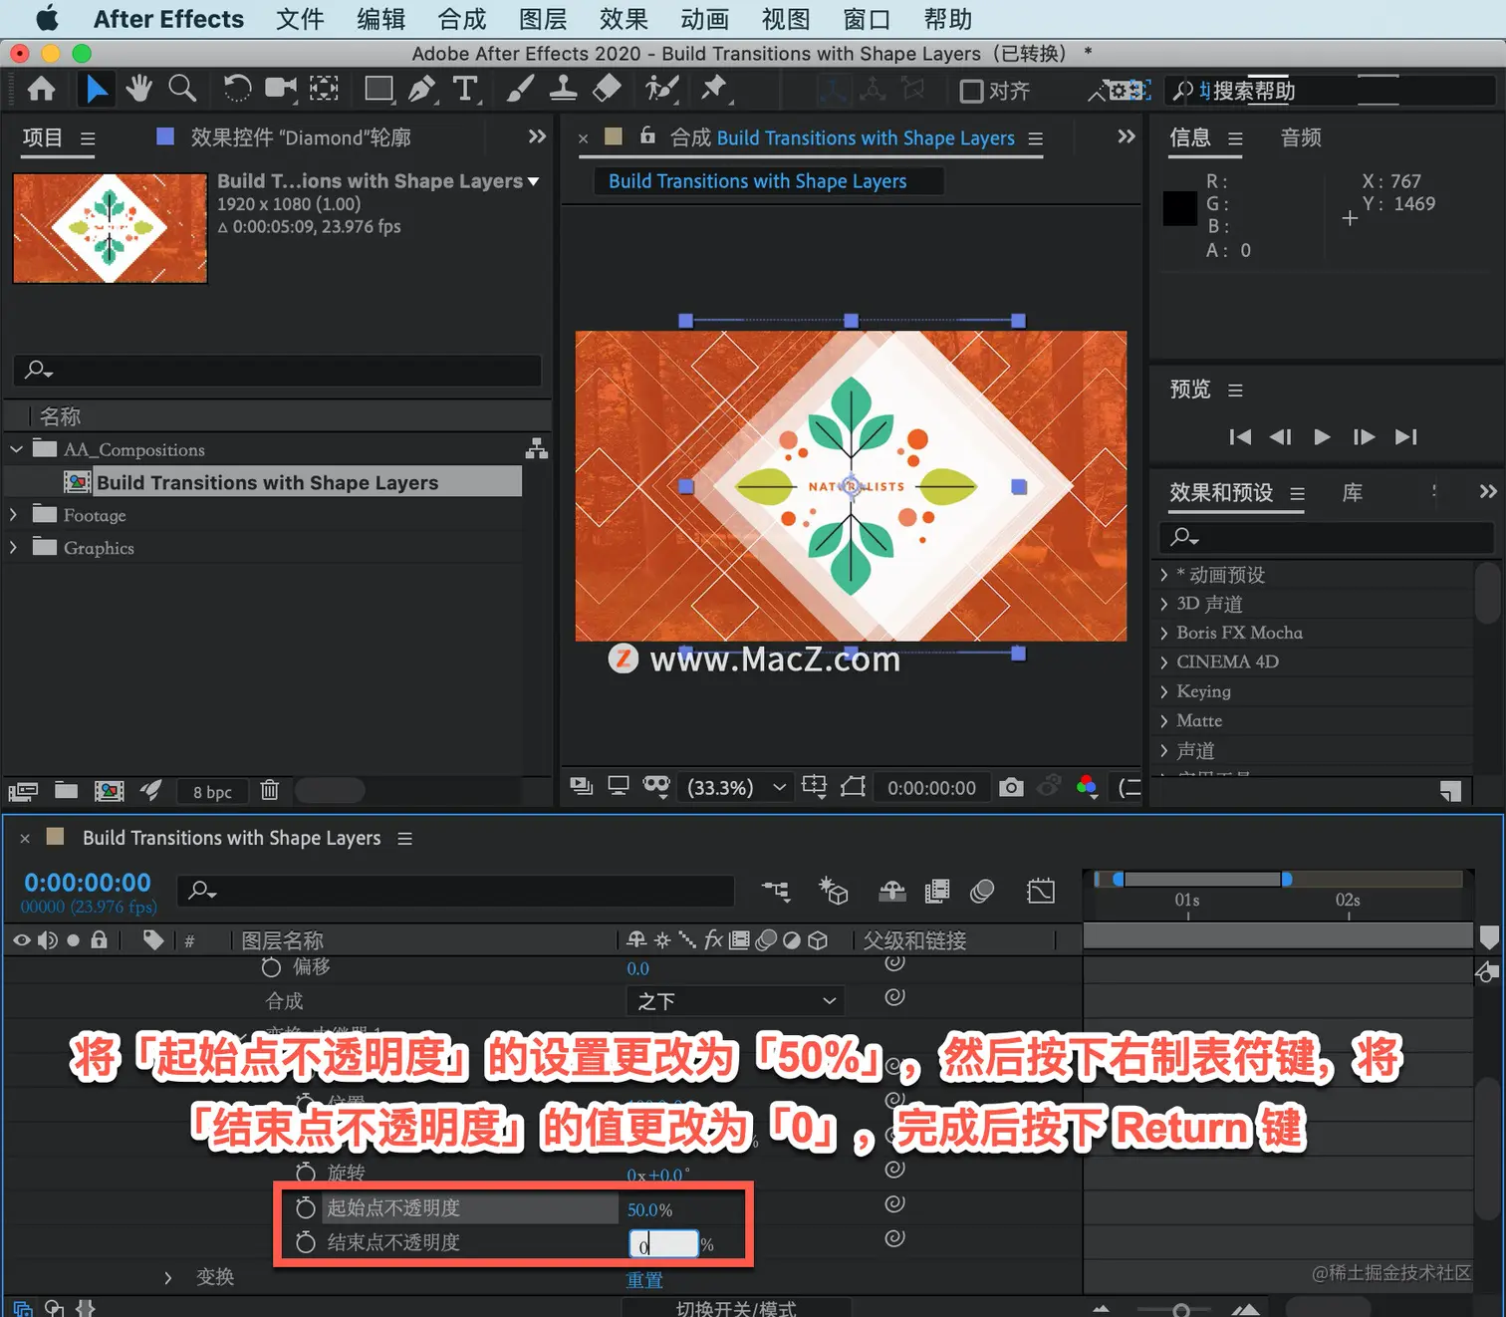Open the 窗口 menu
This screenshot has width=1506, height=1317.
coord(867,19)
